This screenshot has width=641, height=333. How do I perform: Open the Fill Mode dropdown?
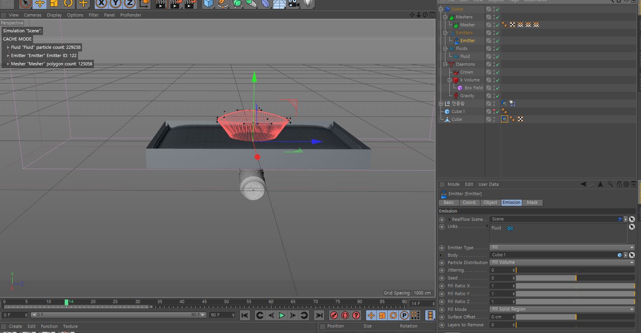click(562, 309)
